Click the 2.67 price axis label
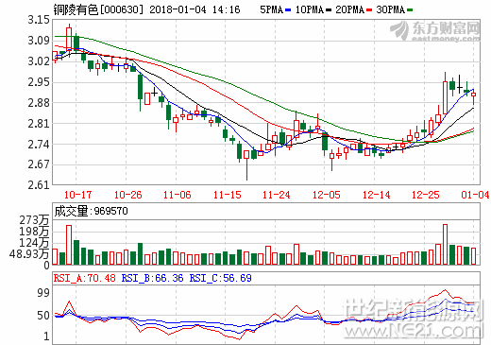This screenshot has width=491, height=345. coord(39,164)
